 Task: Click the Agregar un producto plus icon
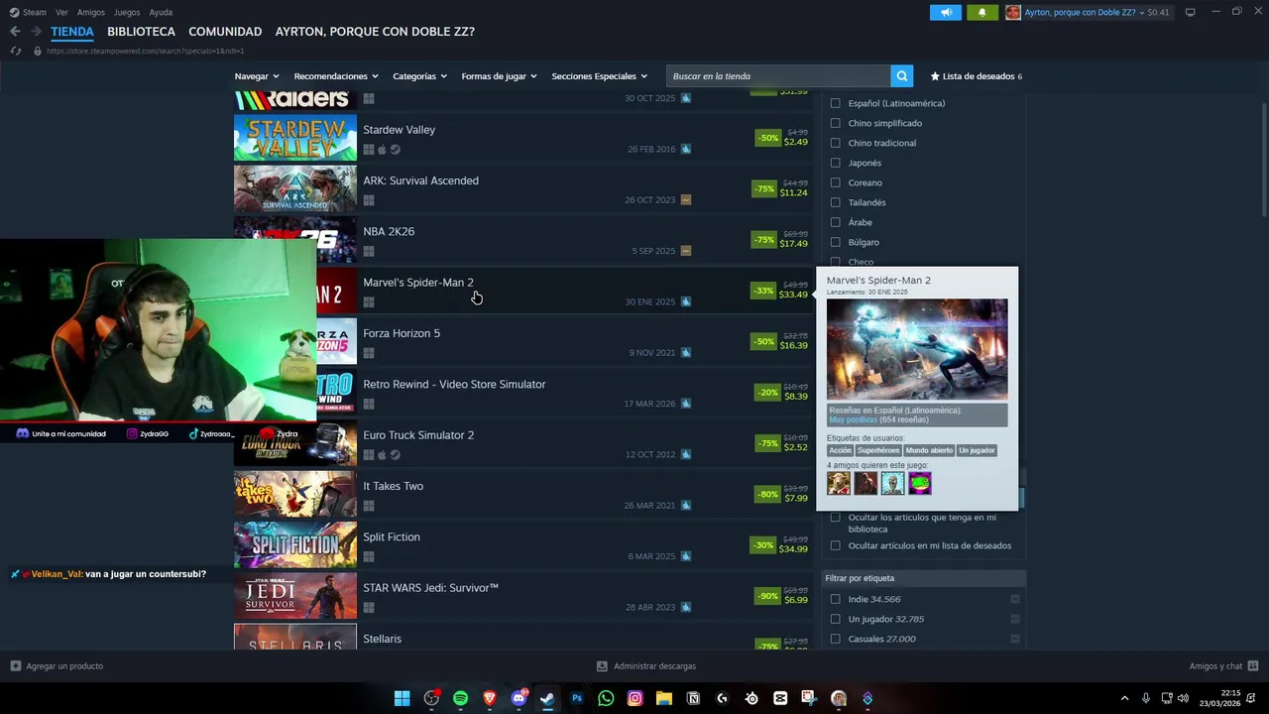[15, 666]
